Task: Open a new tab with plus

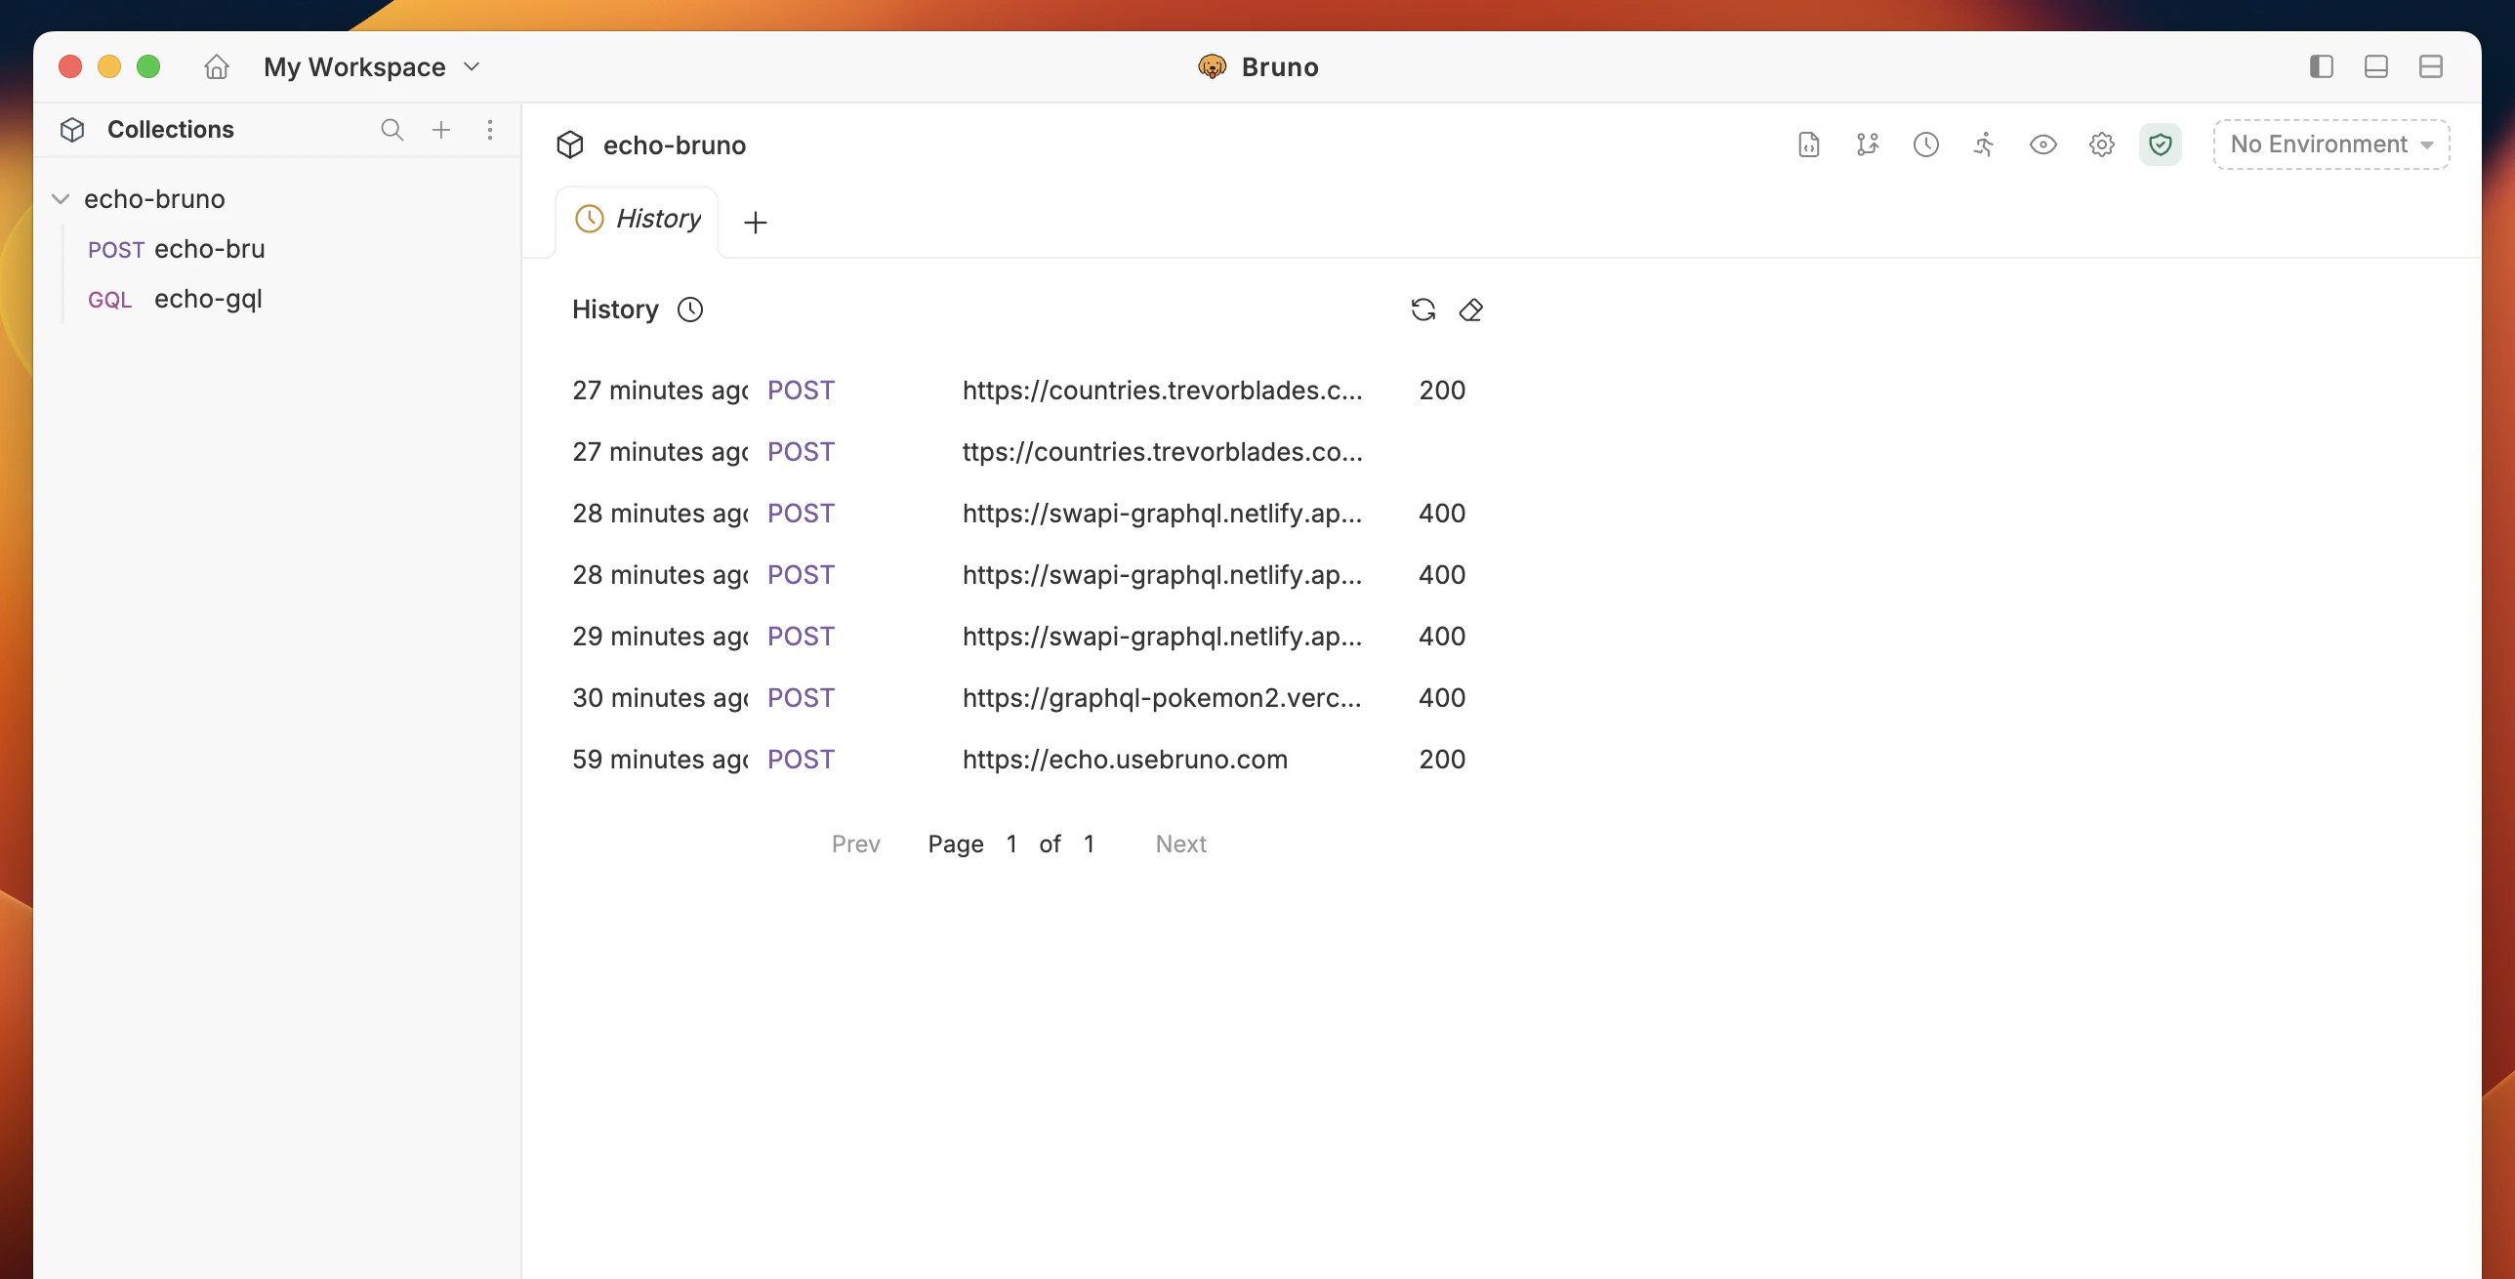Action: tap(755, 223)
